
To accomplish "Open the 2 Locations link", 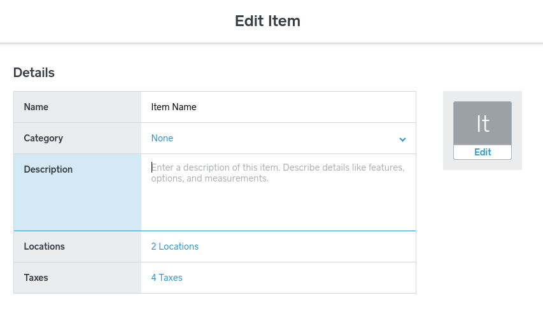I will click(x=174, y=246).
